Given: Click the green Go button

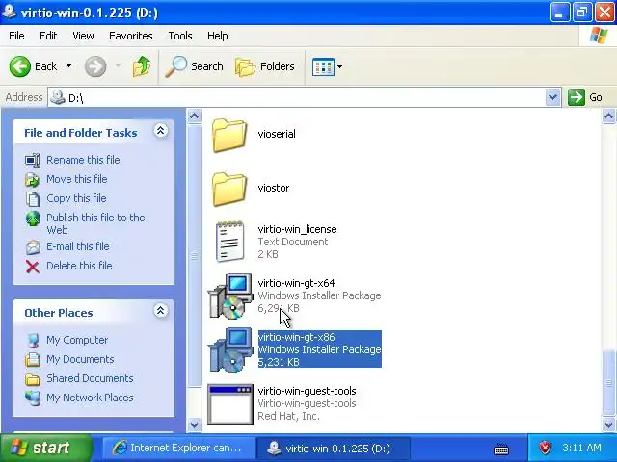Looking at the screenshot, I should tap(585, 97).
